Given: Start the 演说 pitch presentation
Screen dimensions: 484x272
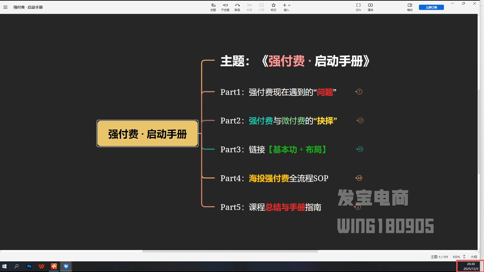Looking at the screenshot, I should click(370, 7).
